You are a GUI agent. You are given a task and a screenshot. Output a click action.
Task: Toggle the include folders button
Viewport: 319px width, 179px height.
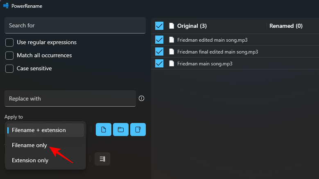point(121,130)
